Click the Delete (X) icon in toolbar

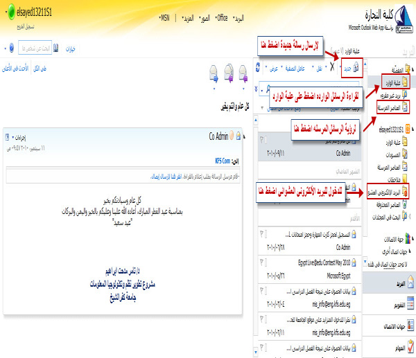coord(331,69)
